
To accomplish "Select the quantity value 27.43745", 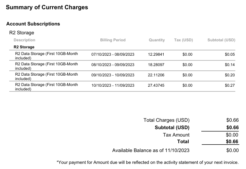I will 156,85.
